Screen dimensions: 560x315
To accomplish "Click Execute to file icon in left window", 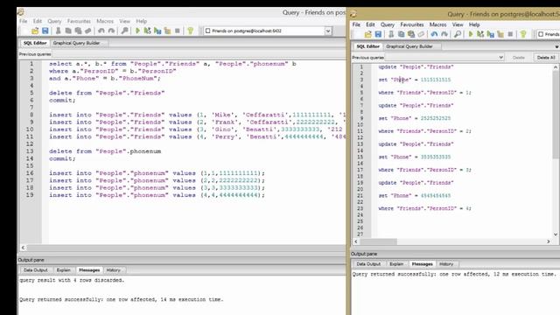I will (x=157, y=31).
